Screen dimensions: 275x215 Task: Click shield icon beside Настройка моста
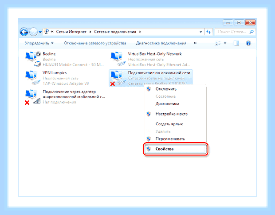149,114
